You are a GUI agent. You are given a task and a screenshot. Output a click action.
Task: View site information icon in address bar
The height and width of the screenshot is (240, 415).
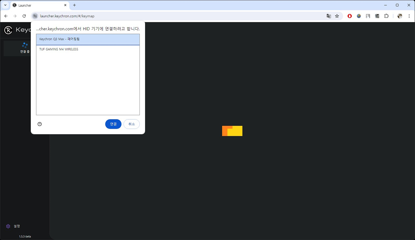35,16
